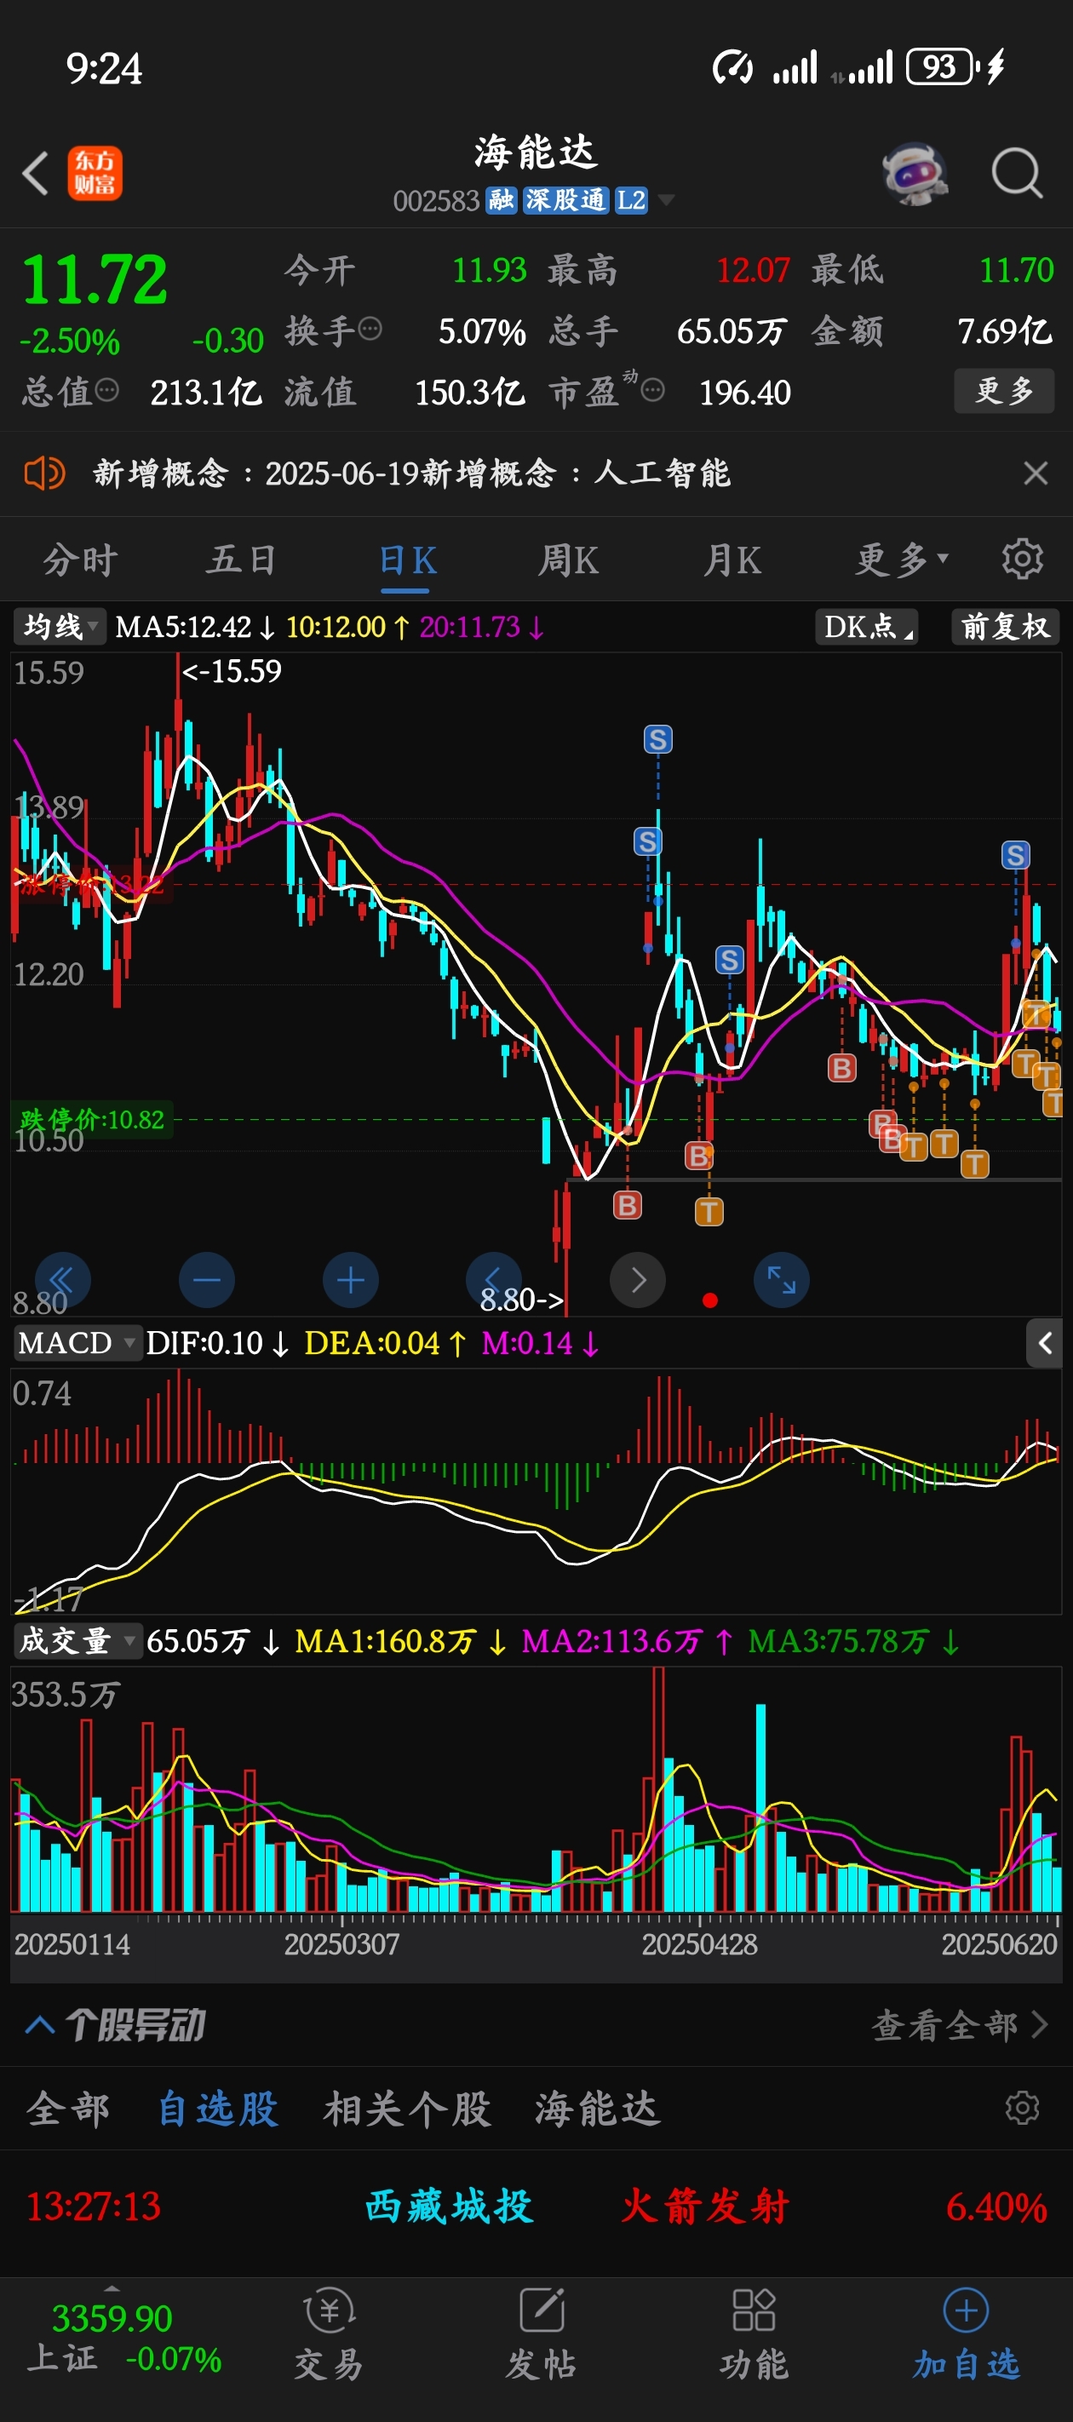
Task: Select 相关个股 filter tab
Action: point(407,2109)
